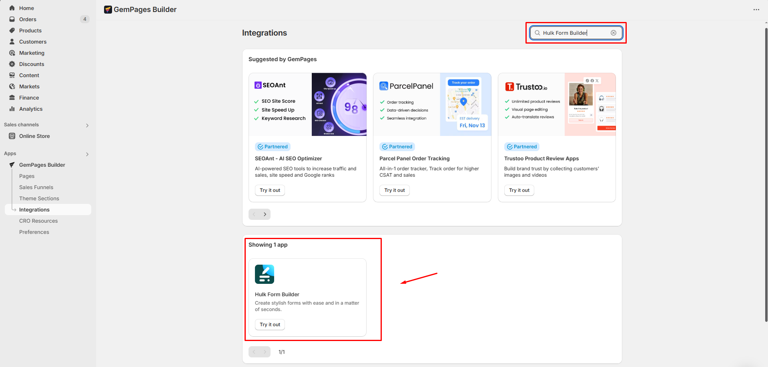Try out SEOAnt AI SEO Optimizer
The image size is (768, 367).
click(270, 190)
